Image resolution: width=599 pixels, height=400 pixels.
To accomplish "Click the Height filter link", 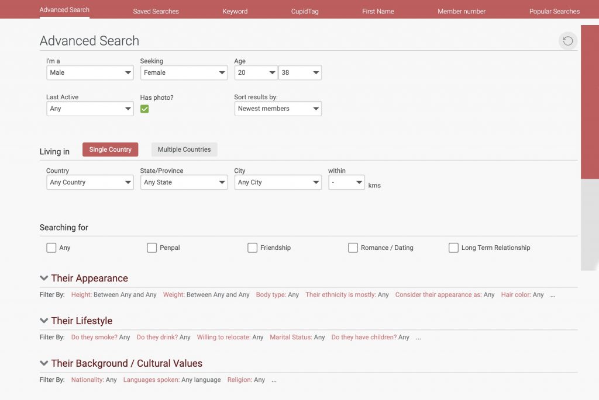I will pyautogui.click(x=81, y=295).
